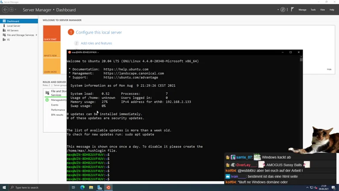Click Add roles and features link

pos(96,43)
